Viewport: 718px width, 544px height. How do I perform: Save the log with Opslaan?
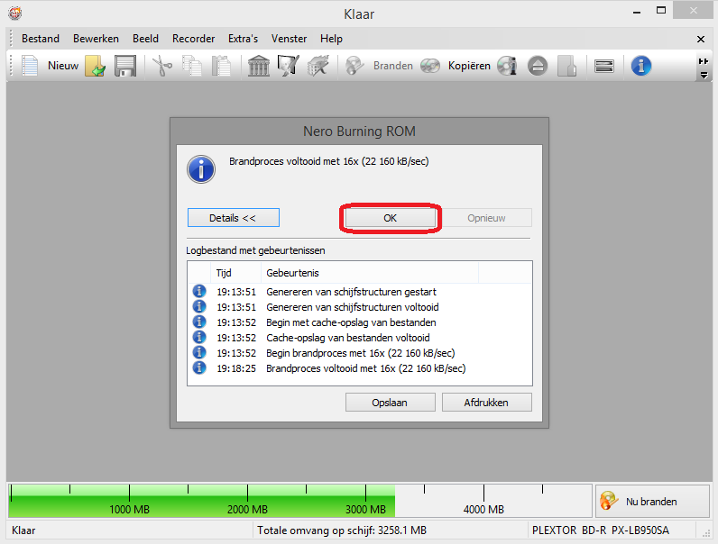(390, 403)
